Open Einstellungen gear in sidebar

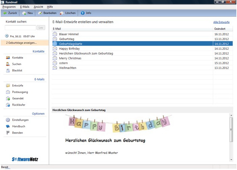point(8,120)
